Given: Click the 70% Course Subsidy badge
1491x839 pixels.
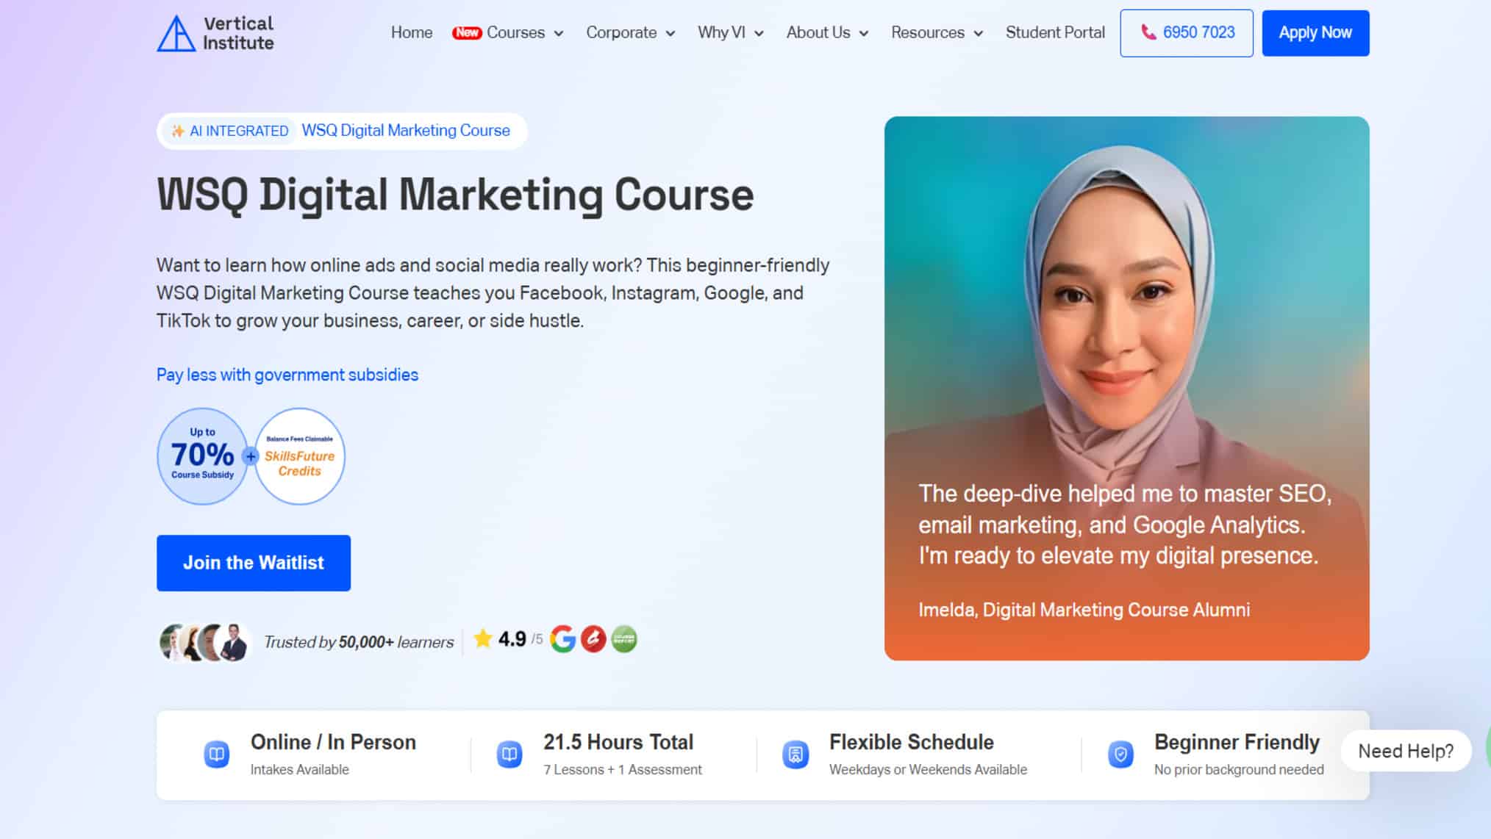Looking at the screenshot, I should coord(202,455).
